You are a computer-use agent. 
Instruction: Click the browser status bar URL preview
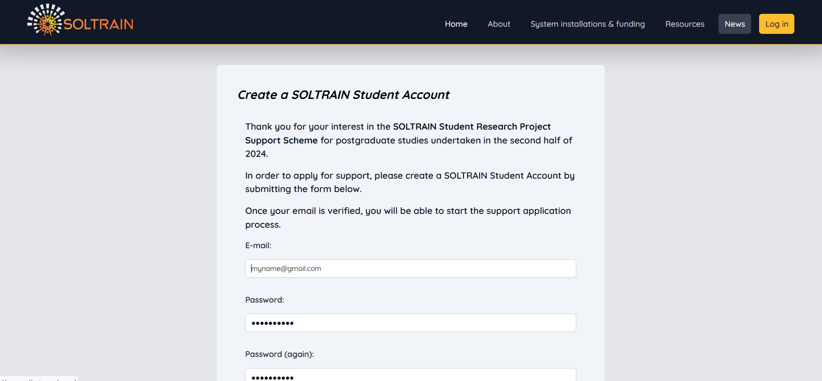tap(39, 379)
